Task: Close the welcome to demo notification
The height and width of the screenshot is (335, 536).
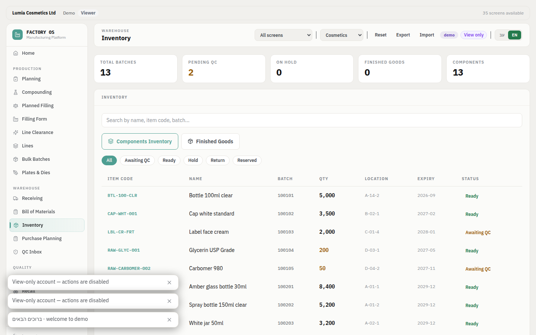Action: click(169, 320)
